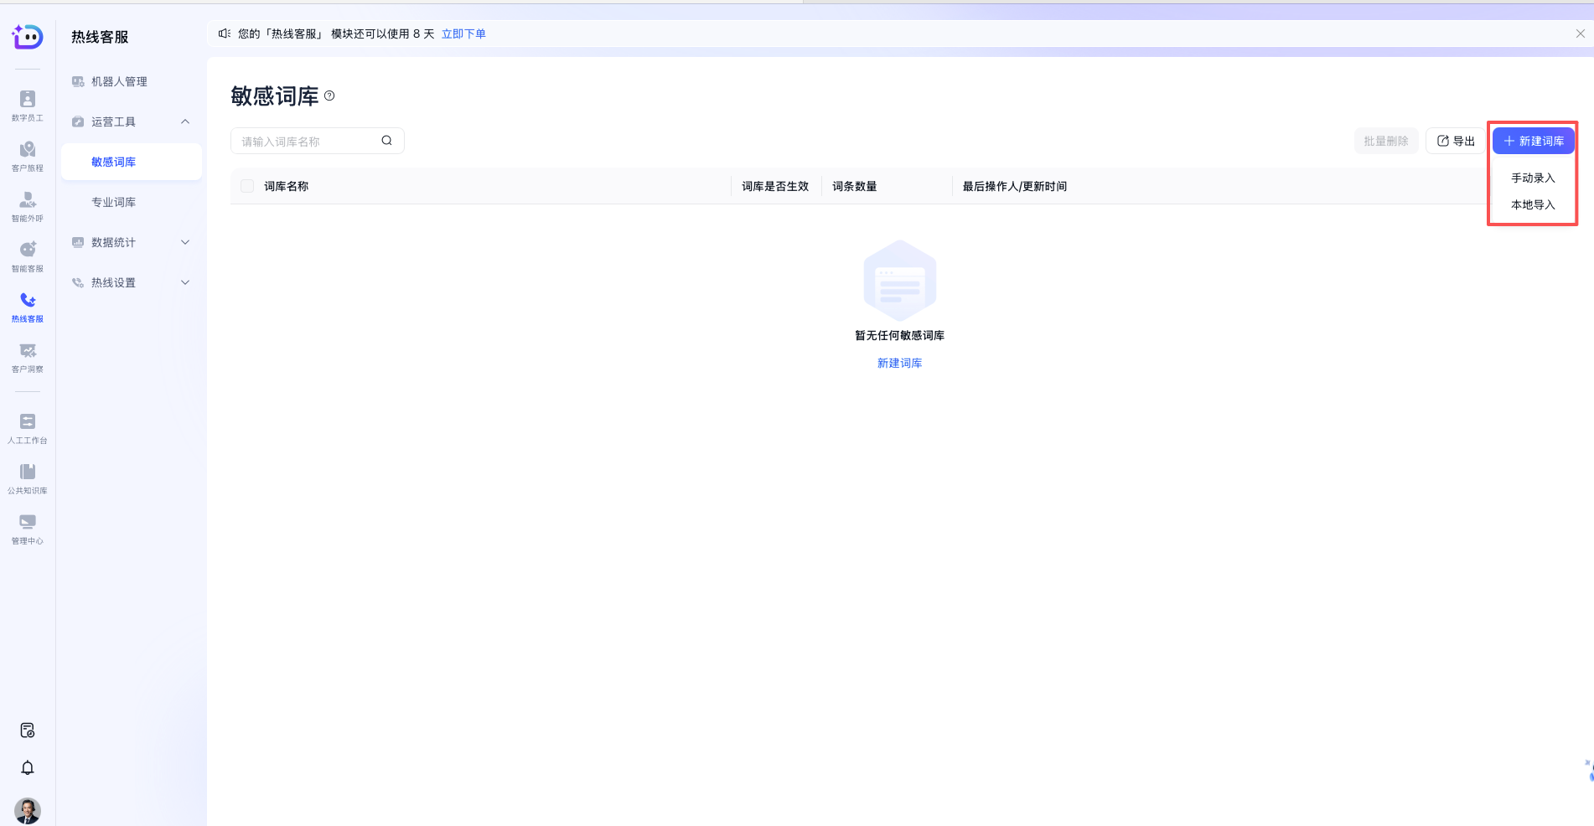Select 本地导入 from dropdown menu
The width and height of the screenshot is (1594, 826).
pyautogui.click(x=1532, y=204)
